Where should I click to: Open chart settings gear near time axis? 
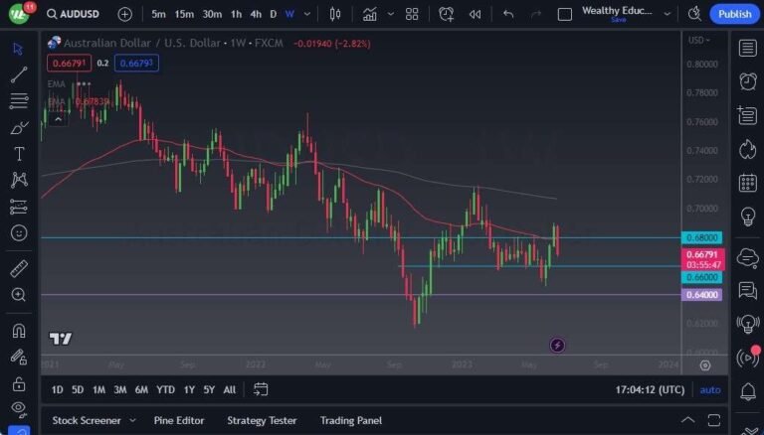click(x=705, y=365)
